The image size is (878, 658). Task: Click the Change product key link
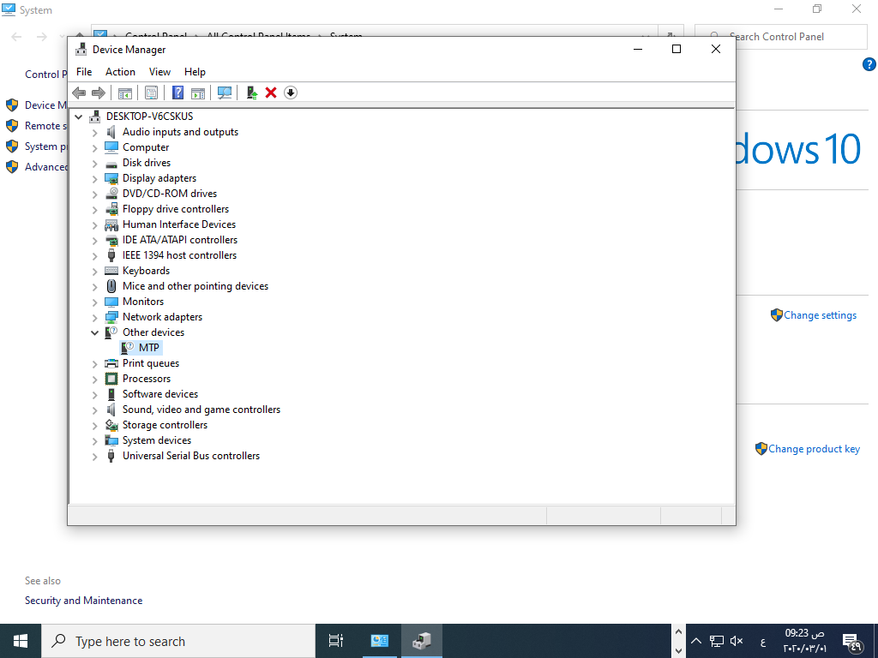pyautogui.click(x=814, y=449)
